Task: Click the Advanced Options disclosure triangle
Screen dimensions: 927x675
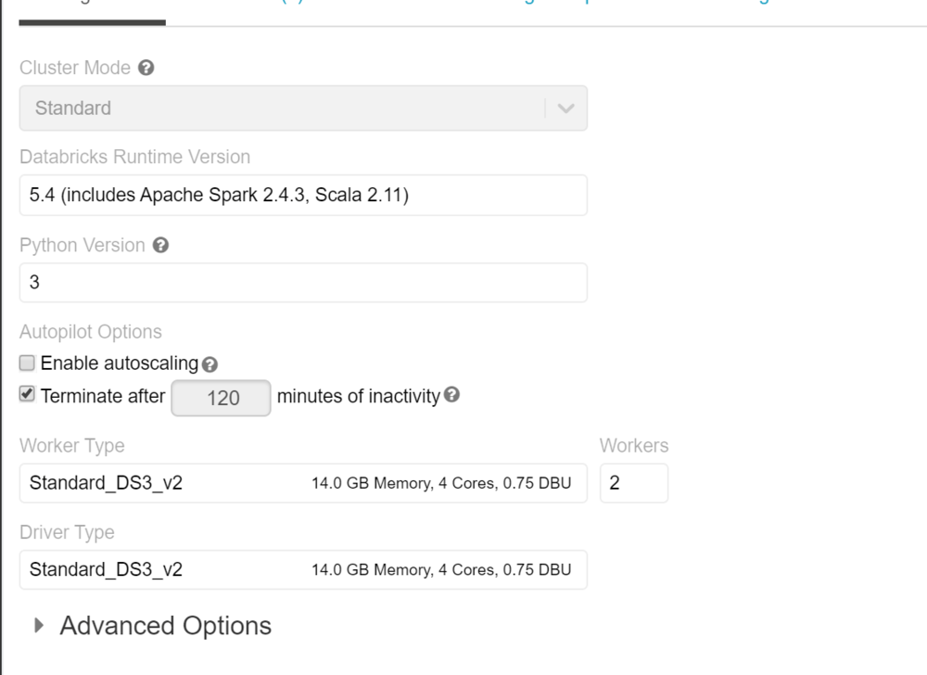Action: (38, 626)
